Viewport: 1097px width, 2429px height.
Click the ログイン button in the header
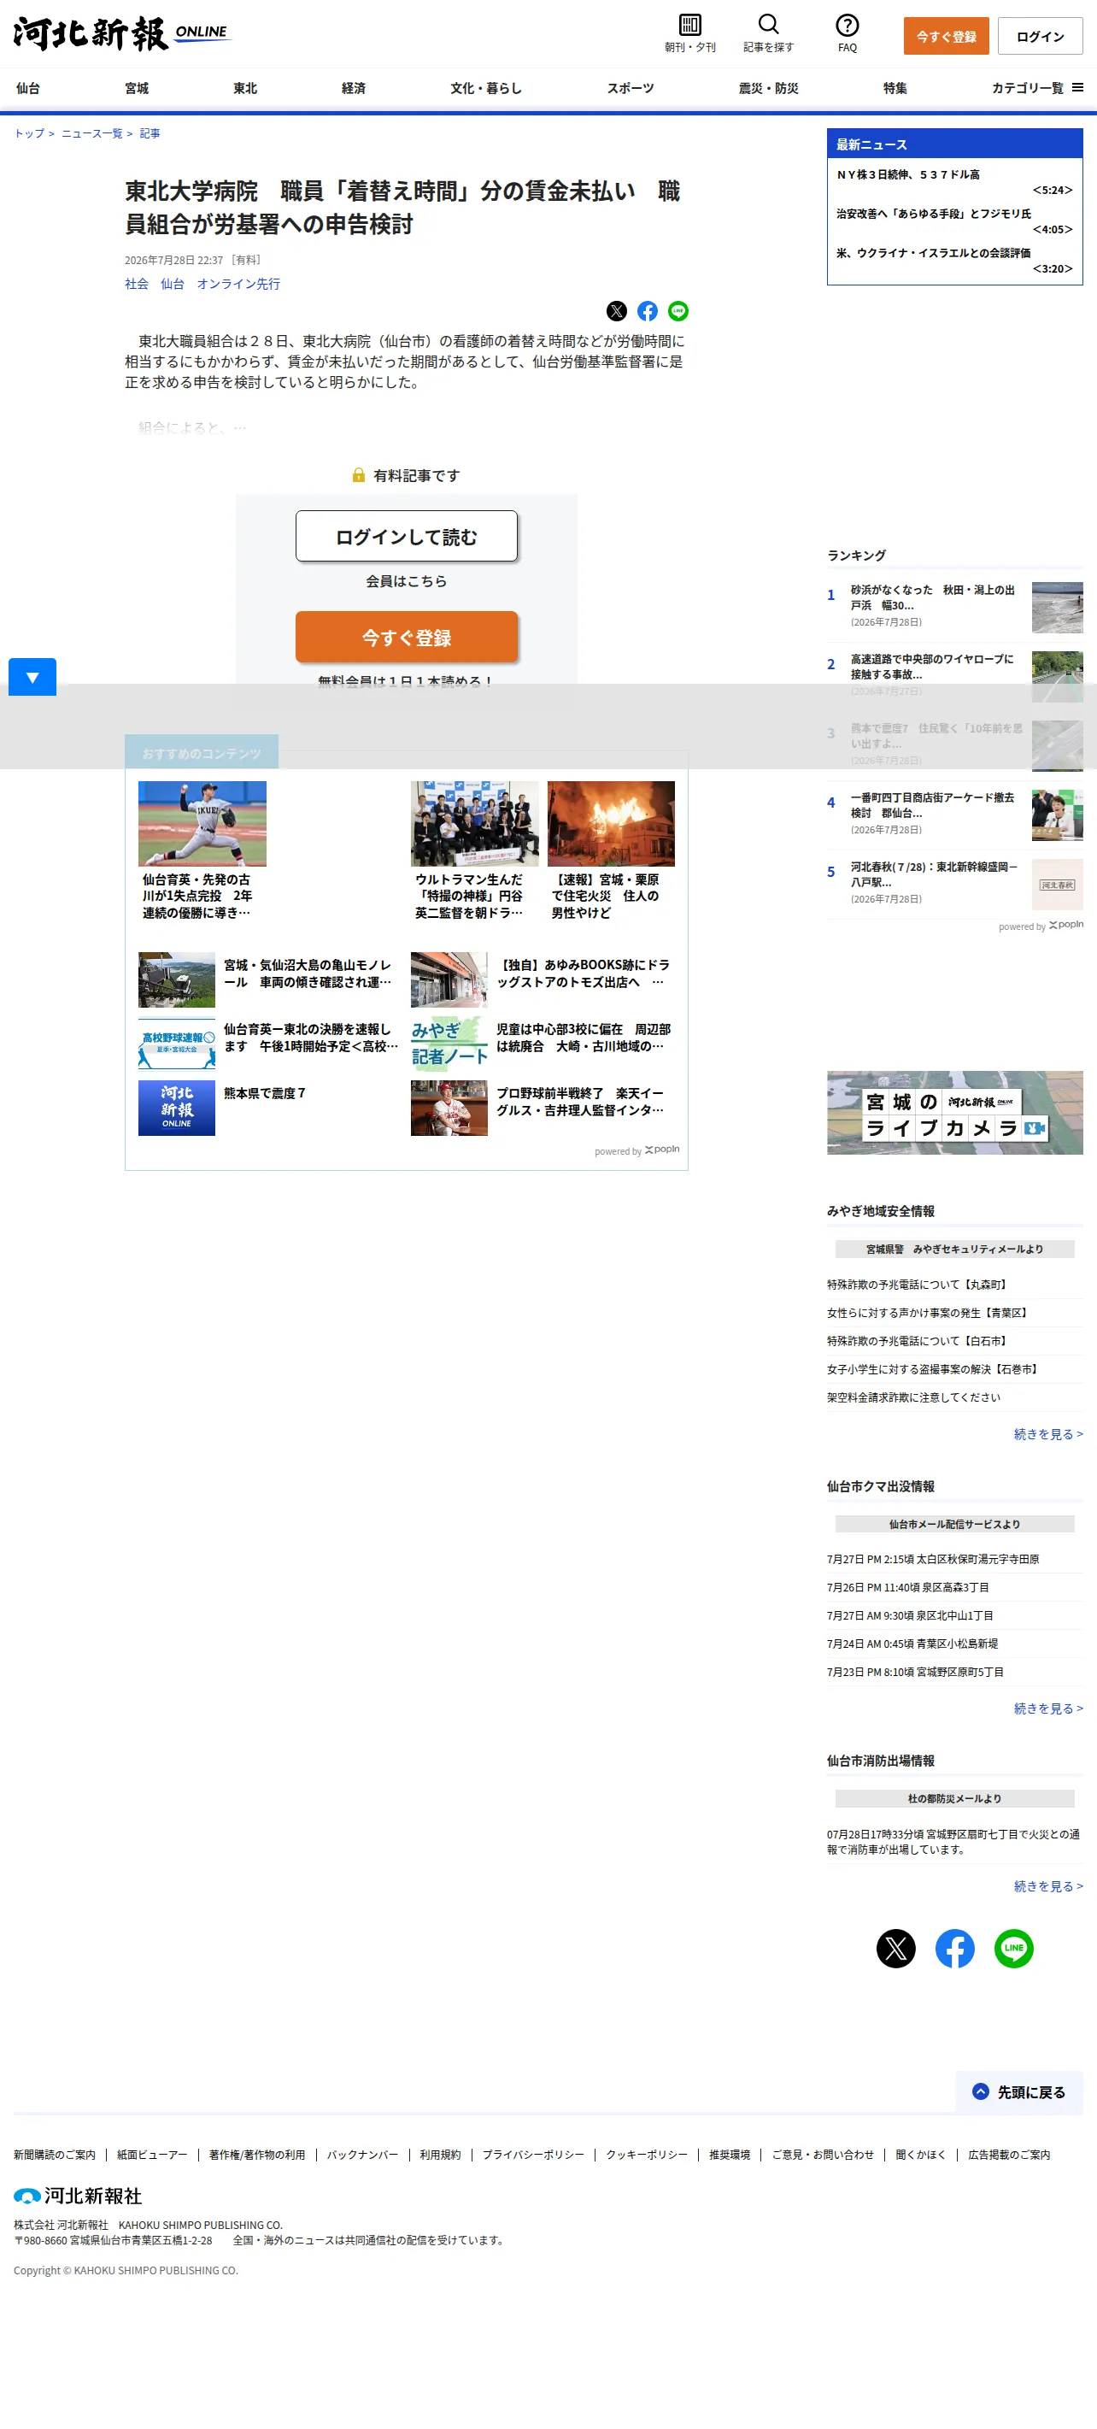tap(1041, 37)
